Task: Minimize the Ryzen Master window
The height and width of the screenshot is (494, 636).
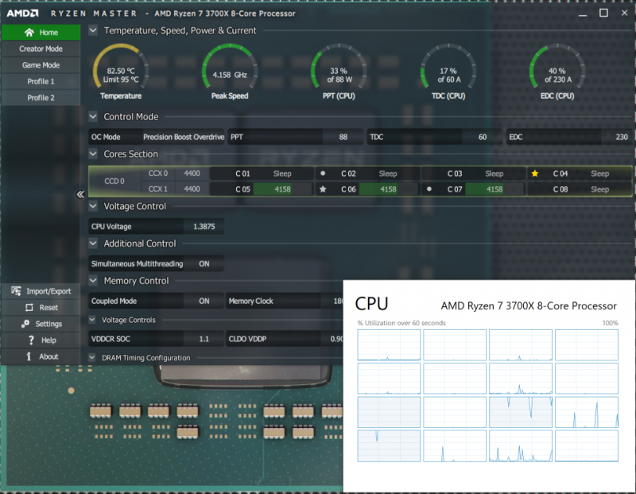Action: click(583, 14)
